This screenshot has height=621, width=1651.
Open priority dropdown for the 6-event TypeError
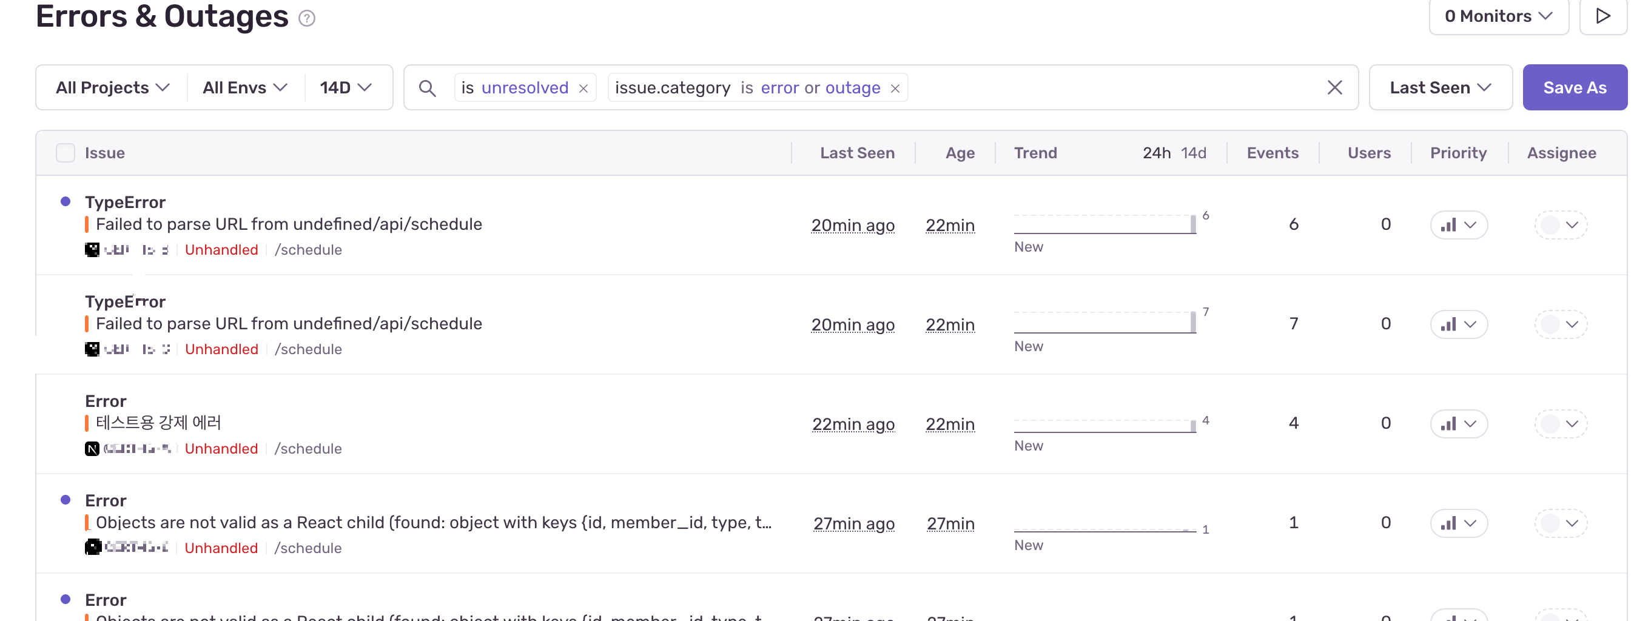[1459, 225]
